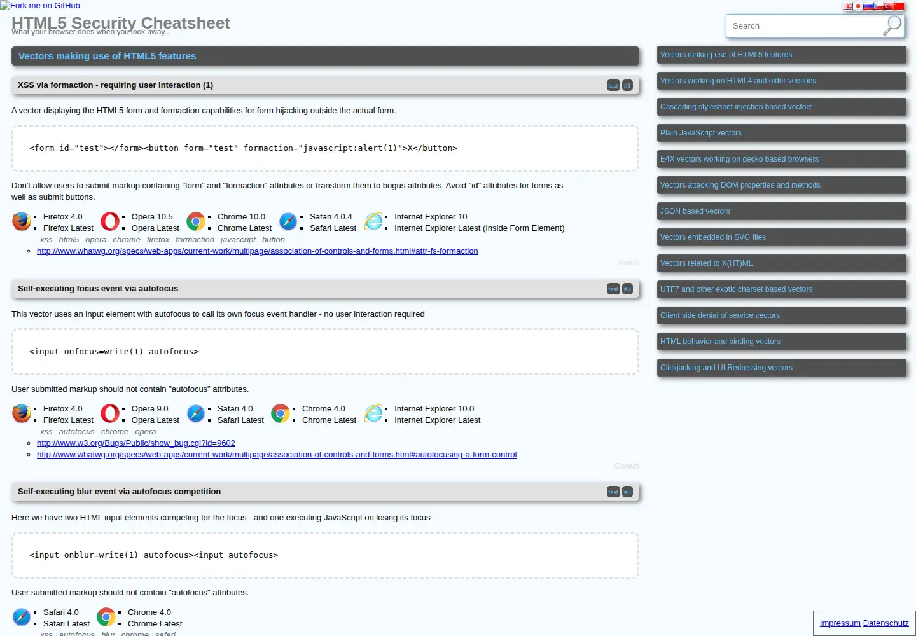The height and width of the screenshot is (636, 916).
Task: Switch language with the UK flag
Action: (x=848, y=6)
